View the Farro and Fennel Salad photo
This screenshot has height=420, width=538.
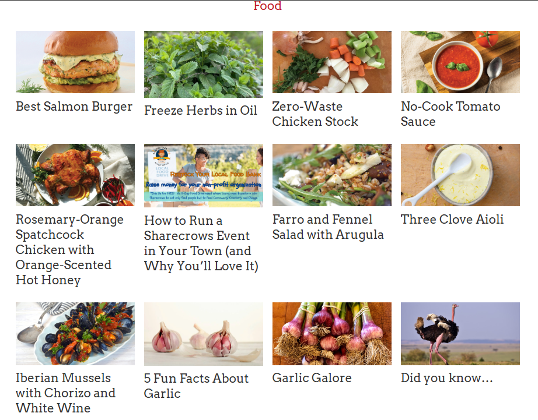(x=332, y=175)
